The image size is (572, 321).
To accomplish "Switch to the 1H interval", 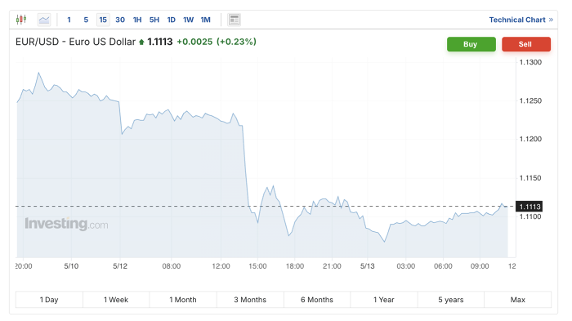I will click(x=137, y=20).
